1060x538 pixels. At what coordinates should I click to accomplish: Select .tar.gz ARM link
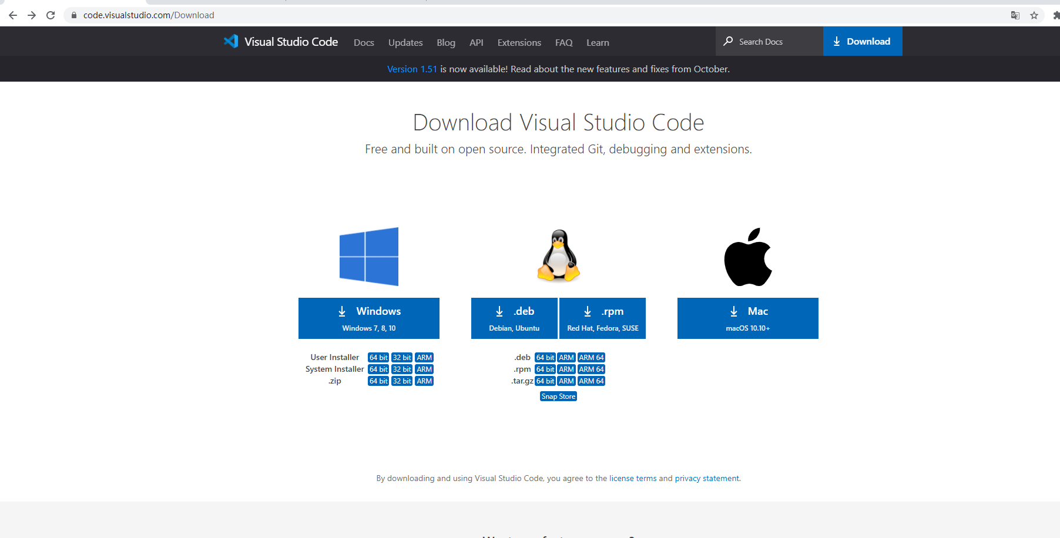click(566, 381)
